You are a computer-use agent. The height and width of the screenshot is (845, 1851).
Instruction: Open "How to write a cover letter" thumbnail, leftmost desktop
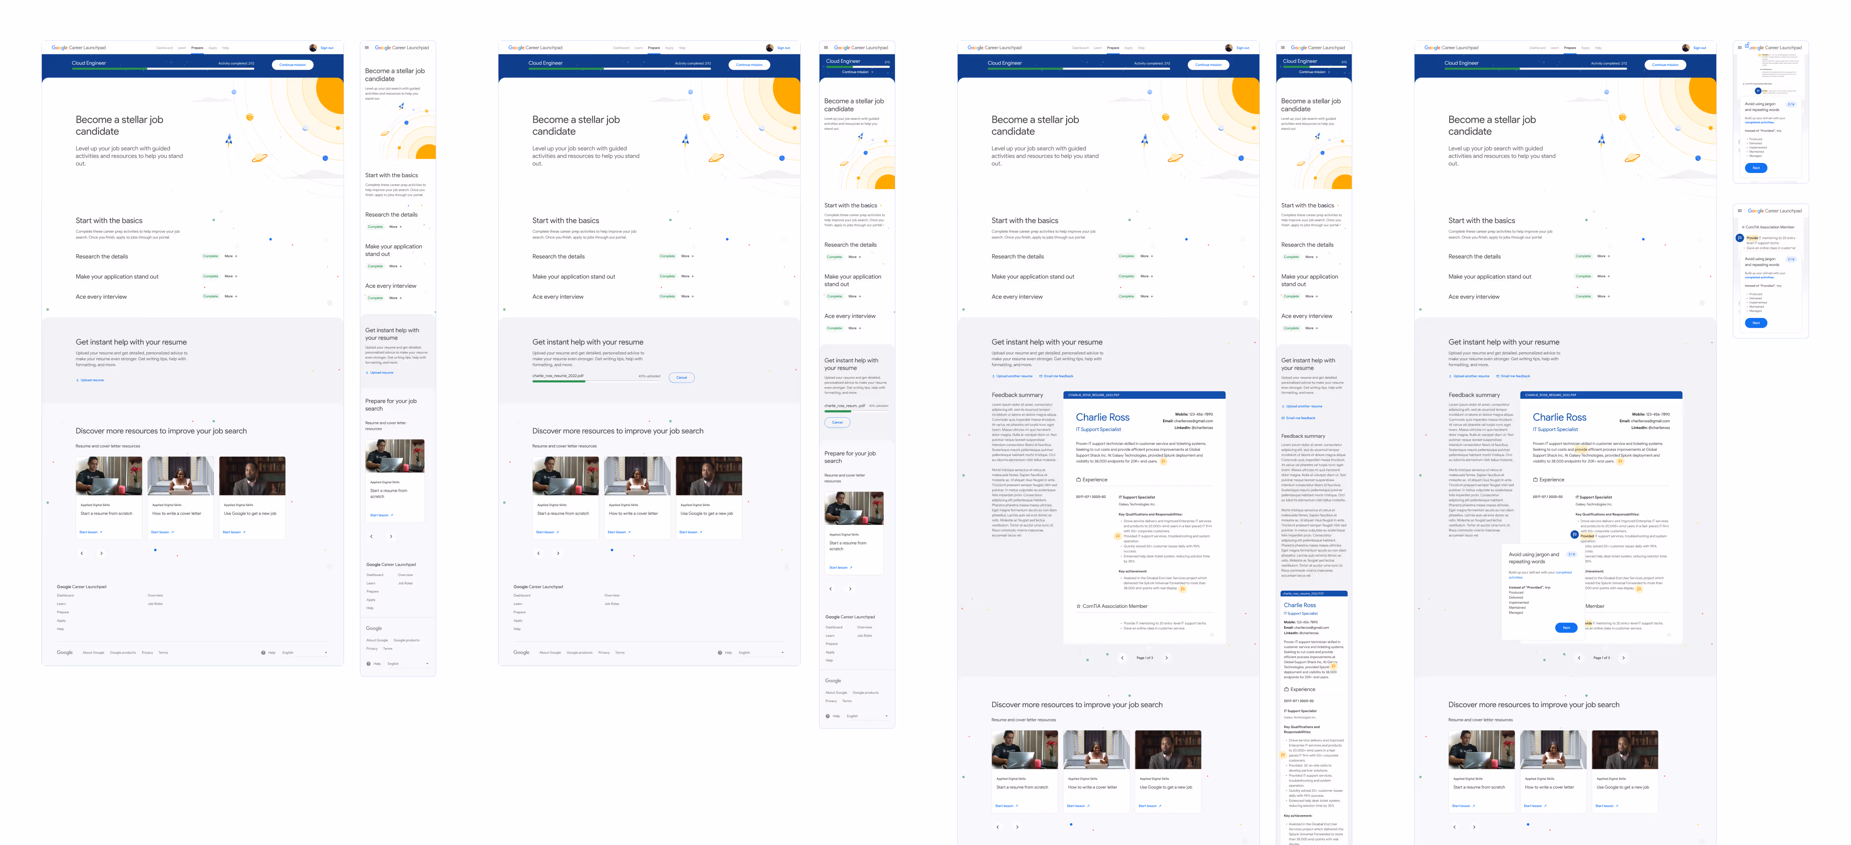coord(180,475)
